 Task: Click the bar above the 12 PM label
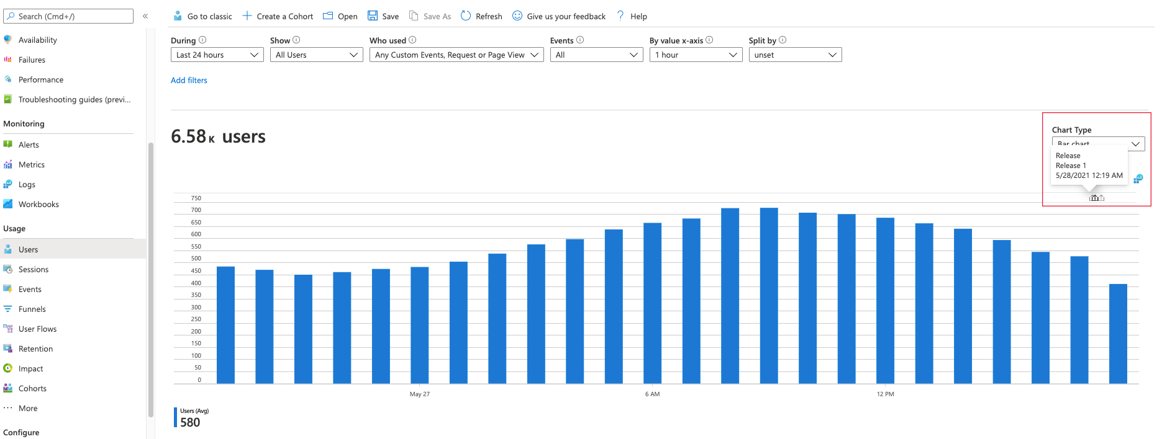(885, 300)
